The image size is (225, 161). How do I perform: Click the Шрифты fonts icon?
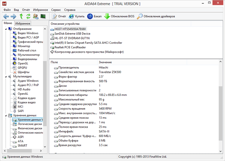[15, 72]
